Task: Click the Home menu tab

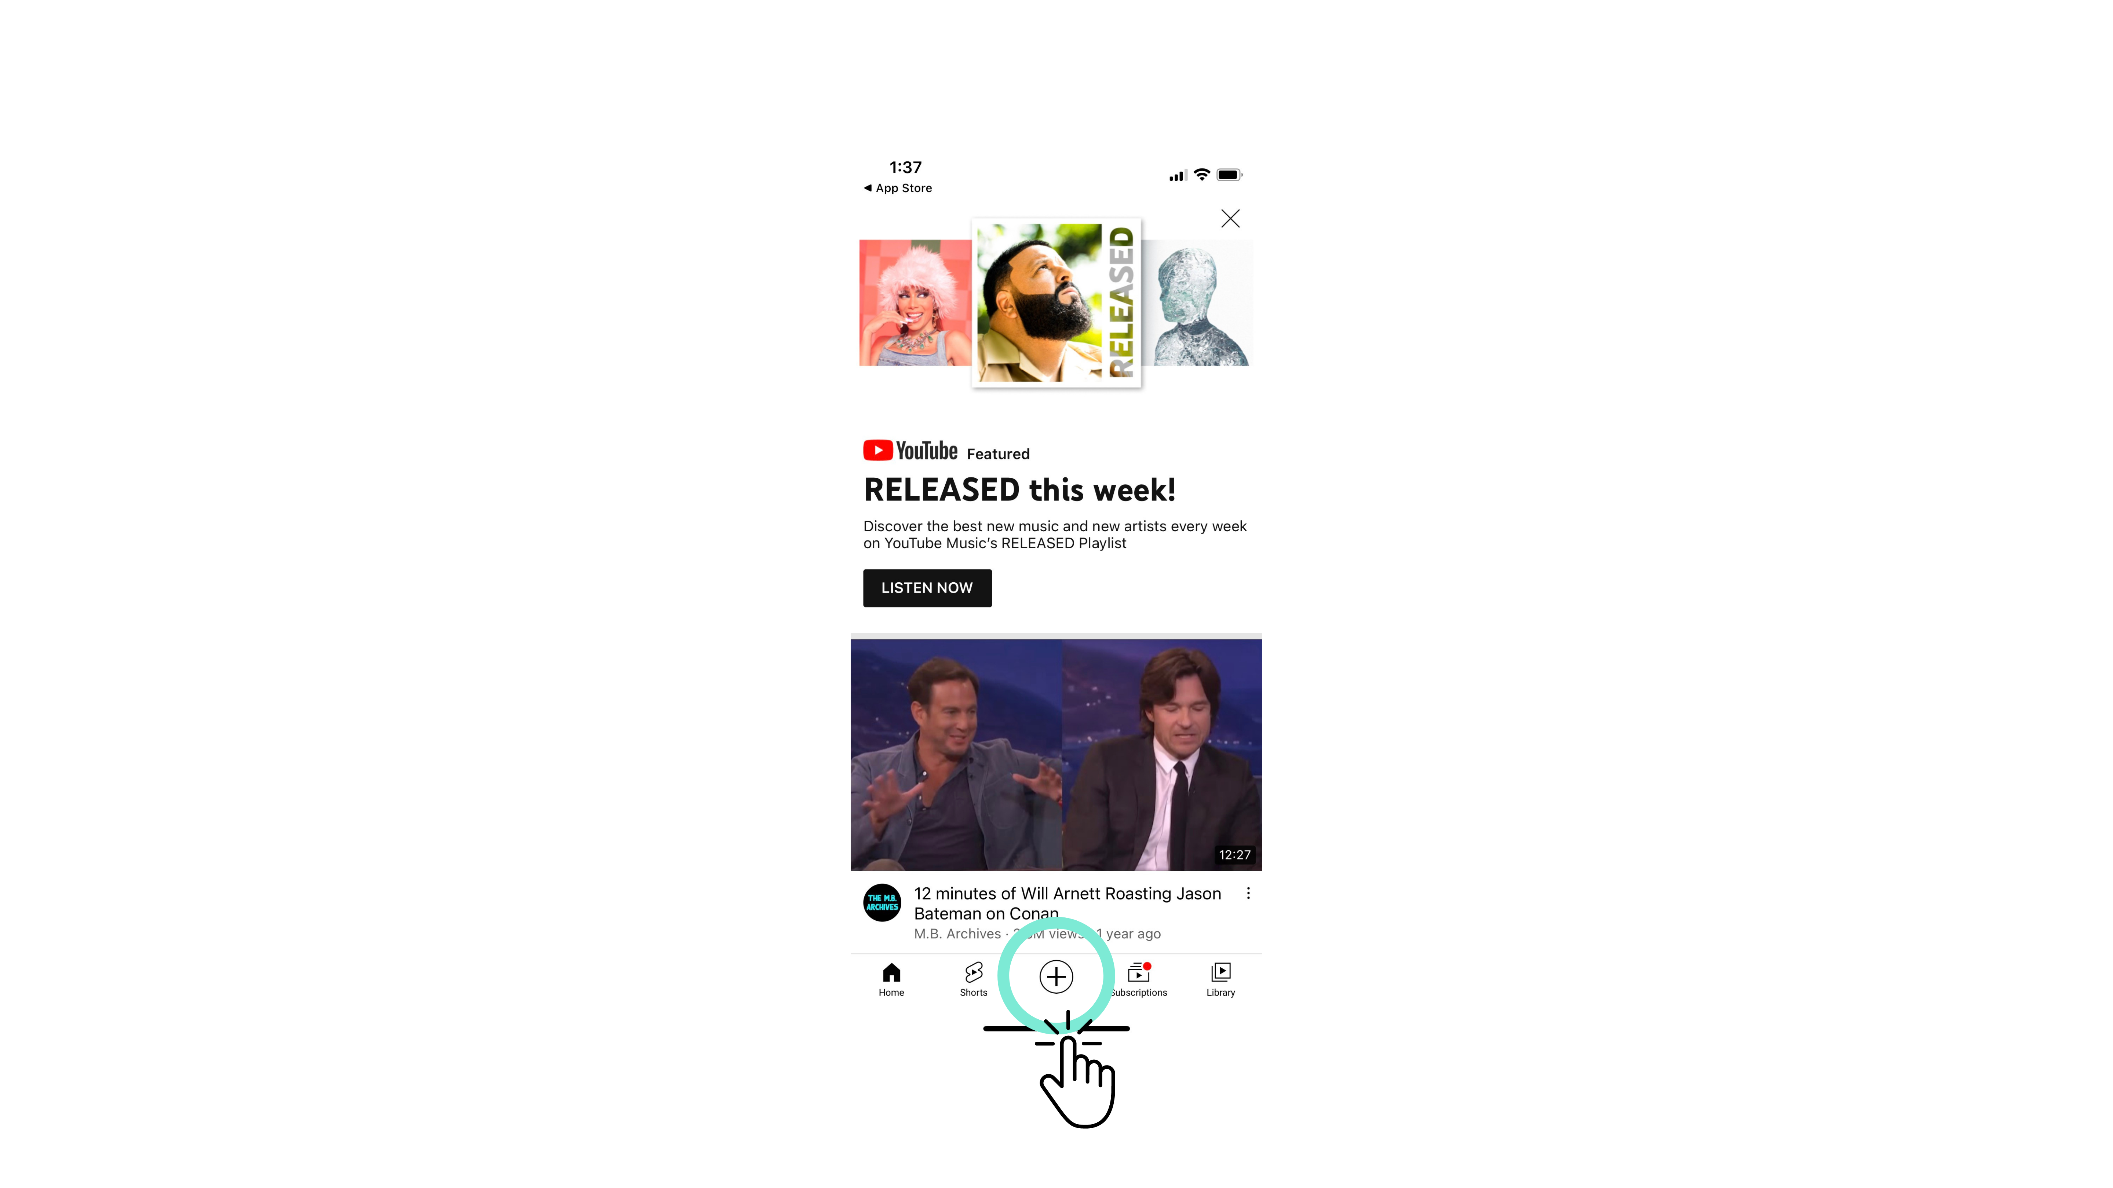Action: click(891, 979)
